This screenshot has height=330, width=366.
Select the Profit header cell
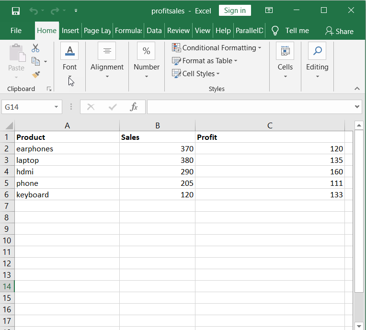[x=270, y=137]
